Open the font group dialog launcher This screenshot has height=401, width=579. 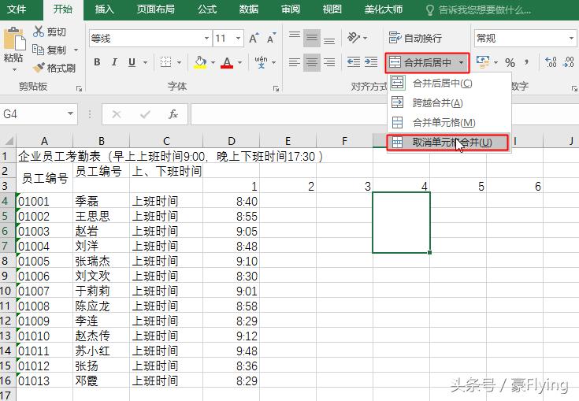pos(276,88)
